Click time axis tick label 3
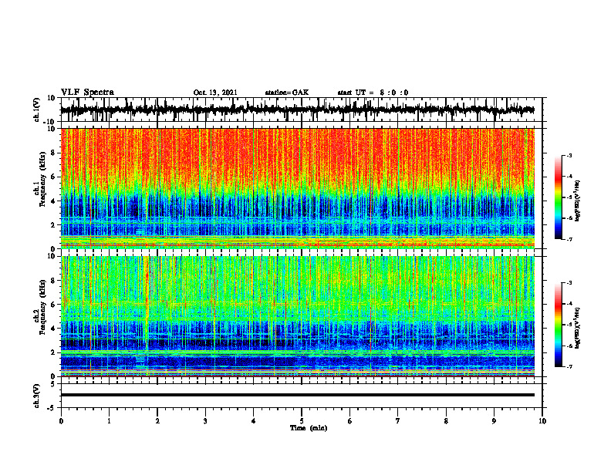The height and width of the screenshot is (472, 611). click(x=205, y=421)
